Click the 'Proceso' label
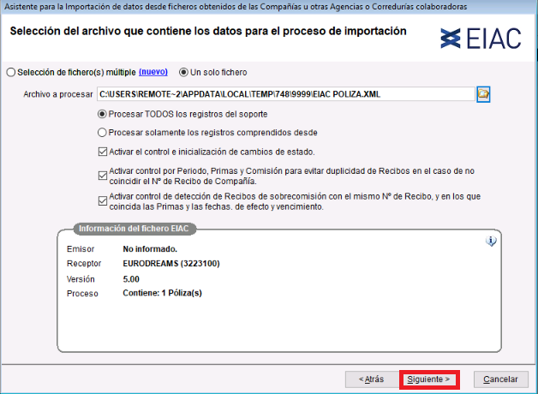Screen dimensions: 538x394 click(82, 294)
